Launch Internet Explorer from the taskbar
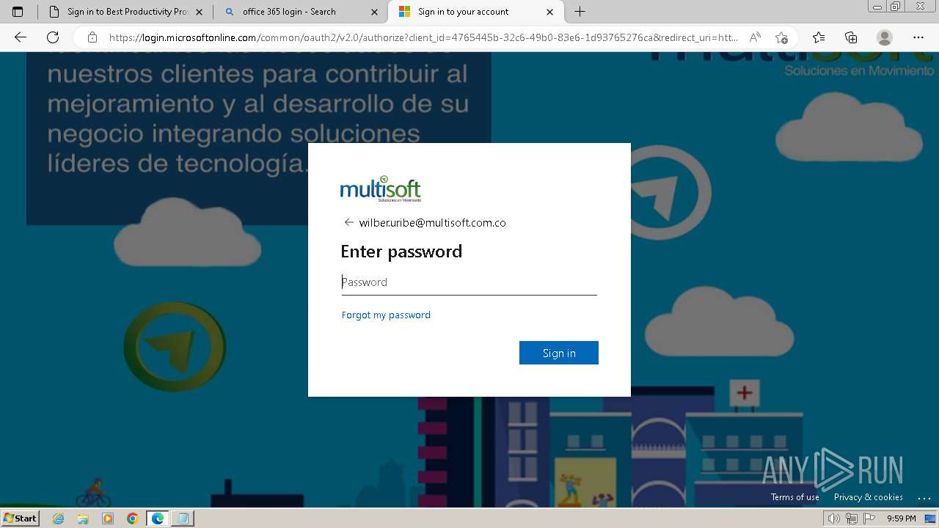 tap(59, 518)
